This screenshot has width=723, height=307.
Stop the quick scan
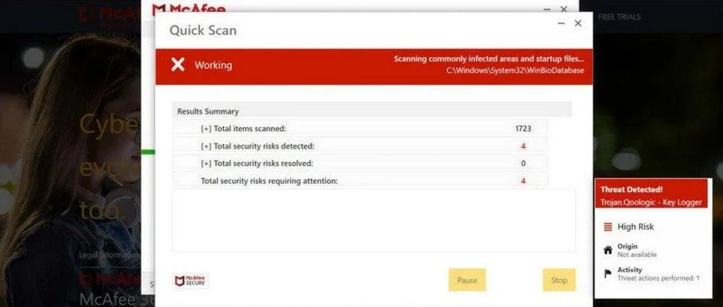coord(559,279)
